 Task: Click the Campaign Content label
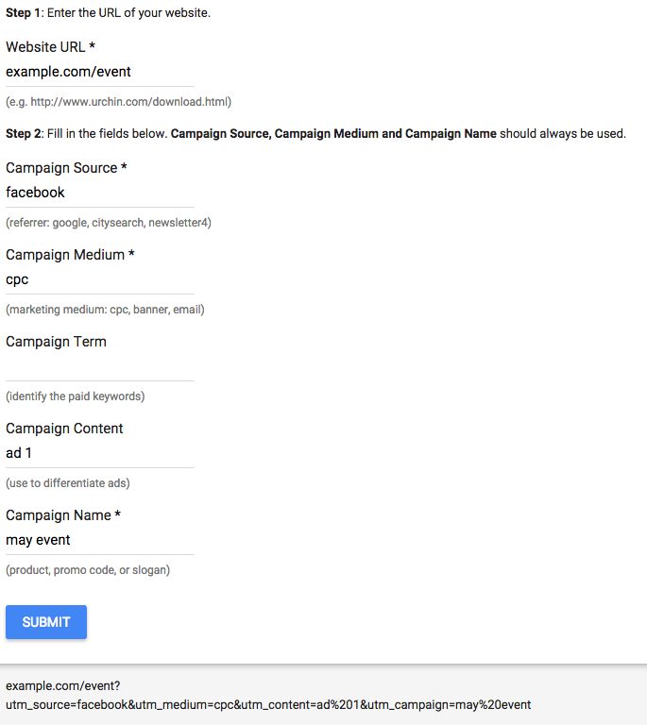point(64,428)
